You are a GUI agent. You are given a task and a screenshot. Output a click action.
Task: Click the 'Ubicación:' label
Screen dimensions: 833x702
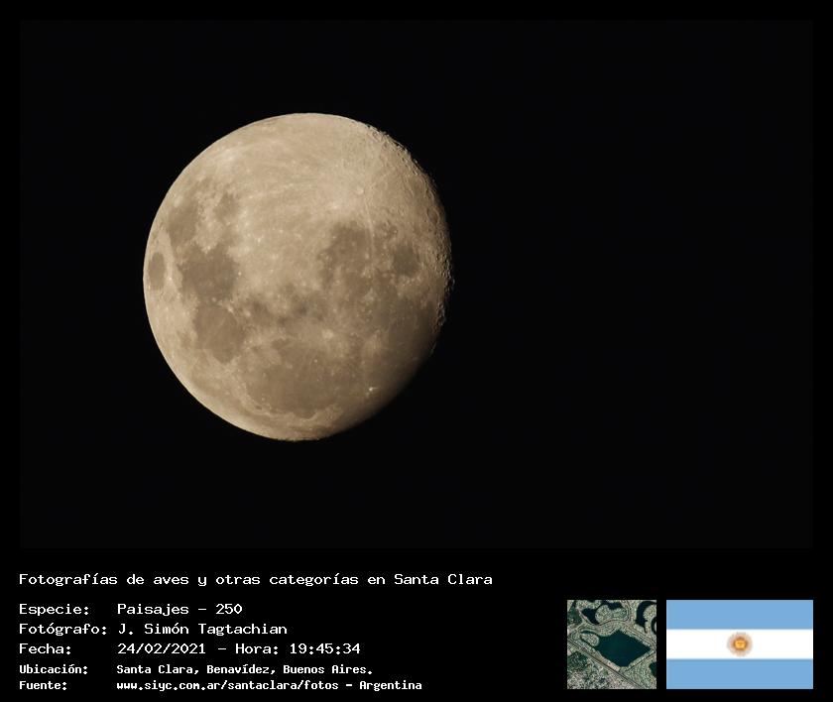[x=54, y=669]
